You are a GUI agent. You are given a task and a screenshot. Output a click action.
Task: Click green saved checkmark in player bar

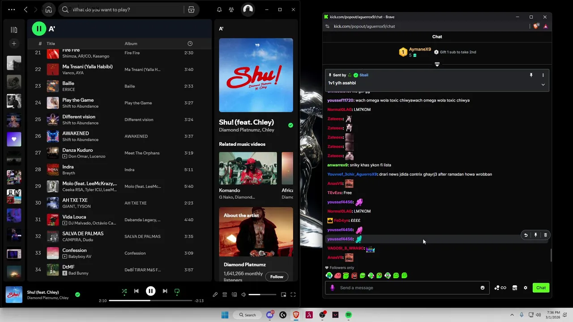coord(77,294)
